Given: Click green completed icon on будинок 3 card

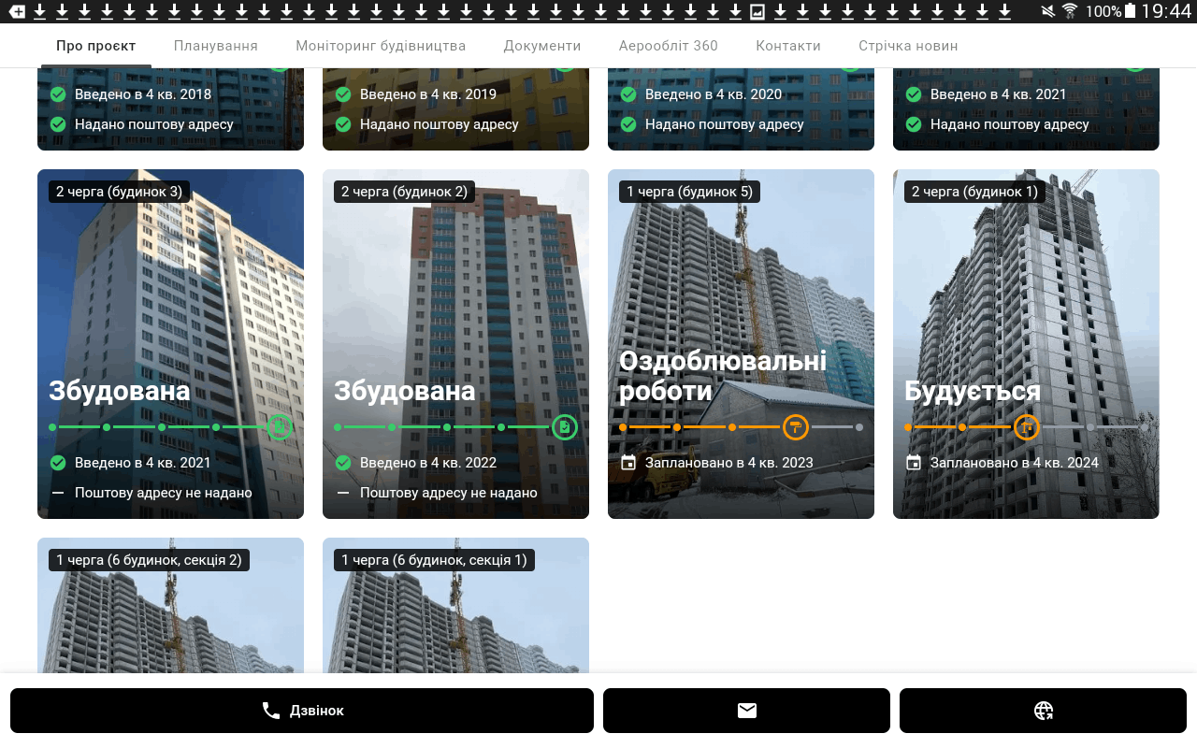Looking at the screenshot, I should coord(280,427).
